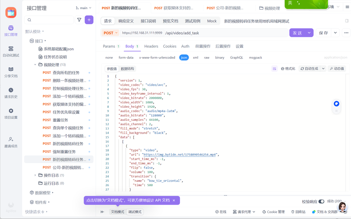The width and height of the screenshot is (351, 219).
Task: Expand the 操作日志 folder
Action: [35, 175]
